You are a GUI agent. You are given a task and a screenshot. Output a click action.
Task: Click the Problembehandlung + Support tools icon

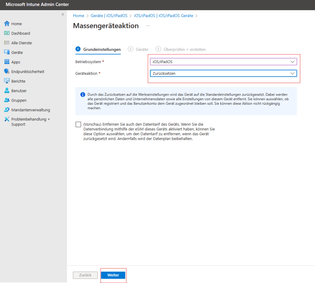click(7, 119)
